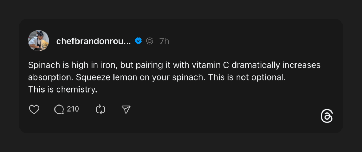
Task: Repost the thread using the repost arrows
Action: [100, 110]
